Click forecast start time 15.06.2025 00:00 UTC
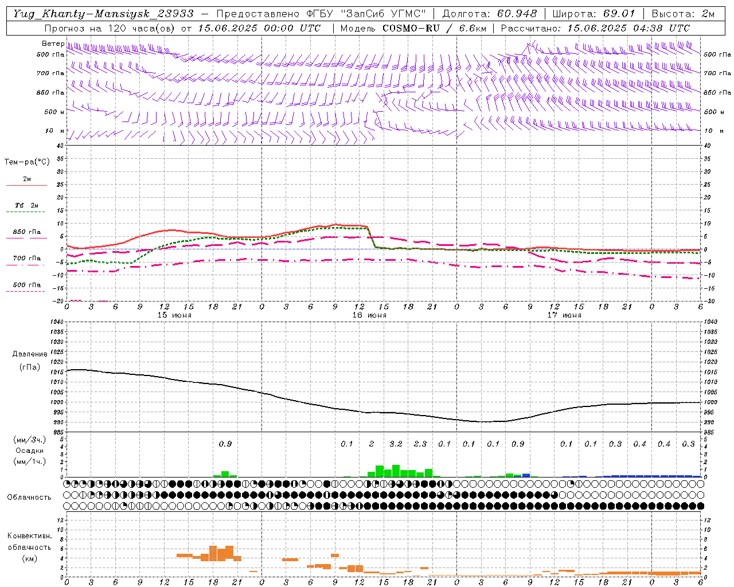 tap(259, 28)
